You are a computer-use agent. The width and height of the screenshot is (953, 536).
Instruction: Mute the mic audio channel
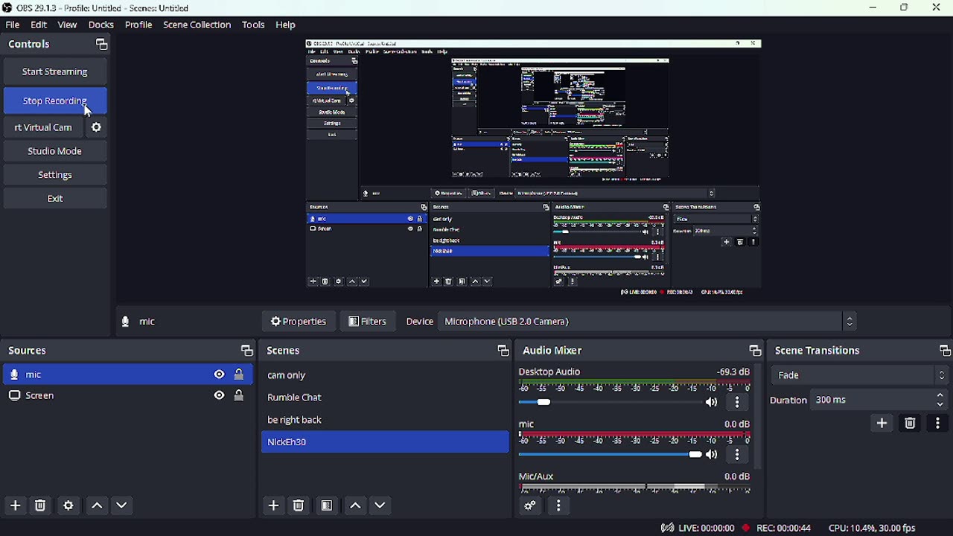click(713, 455)
